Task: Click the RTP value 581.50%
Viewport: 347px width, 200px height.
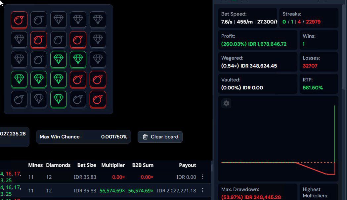Action: (x=313, y=88)
